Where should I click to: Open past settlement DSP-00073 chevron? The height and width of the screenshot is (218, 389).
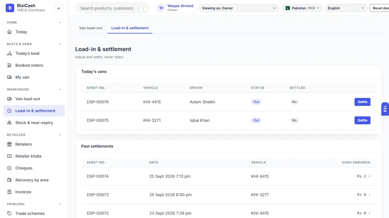tap(369, 195)
